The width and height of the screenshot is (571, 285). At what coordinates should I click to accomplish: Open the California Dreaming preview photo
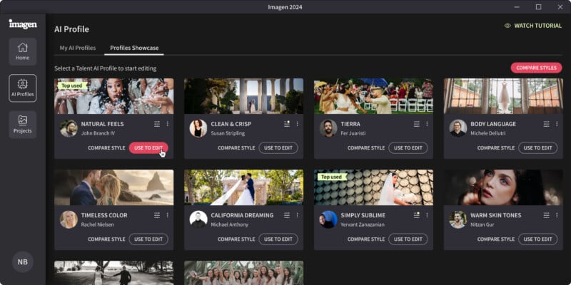pos(243,187)
